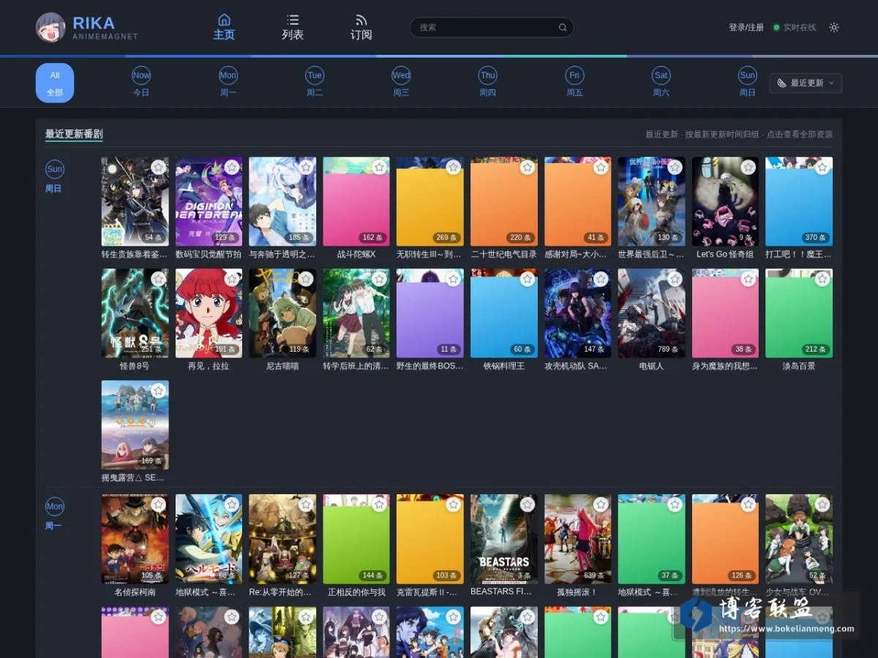
Task: Open the 主页 home tab
Action: tap(224, 27)
